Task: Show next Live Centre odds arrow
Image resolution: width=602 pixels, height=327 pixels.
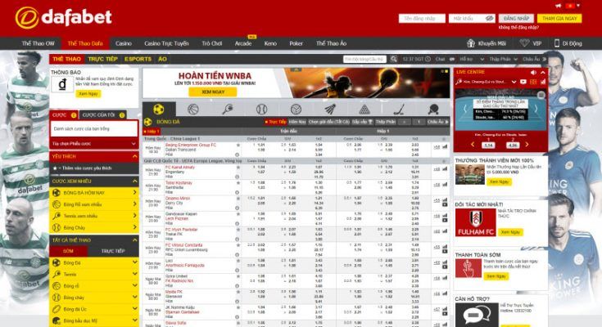Action: point(527,145)
